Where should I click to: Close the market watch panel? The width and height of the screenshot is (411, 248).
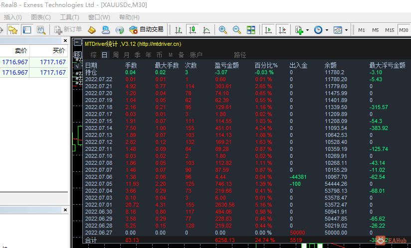click(65, 40)
